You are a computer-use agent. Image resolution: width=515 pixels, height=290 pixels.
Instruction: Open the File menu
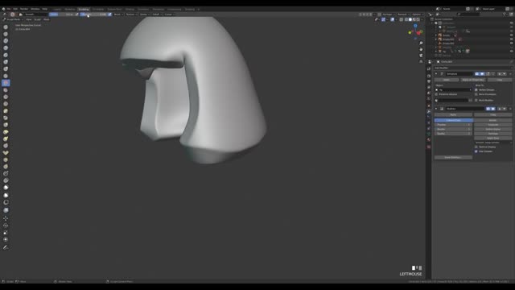tap(9, 9)
